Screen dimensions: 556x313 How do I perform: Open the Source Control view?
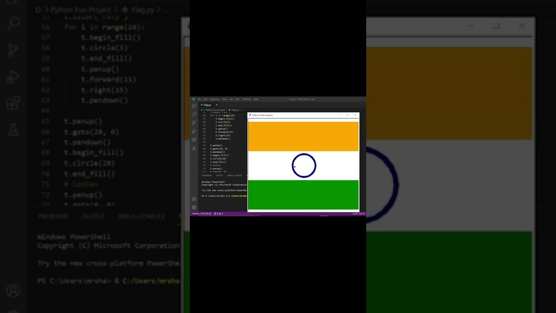(x=194, y=123)
